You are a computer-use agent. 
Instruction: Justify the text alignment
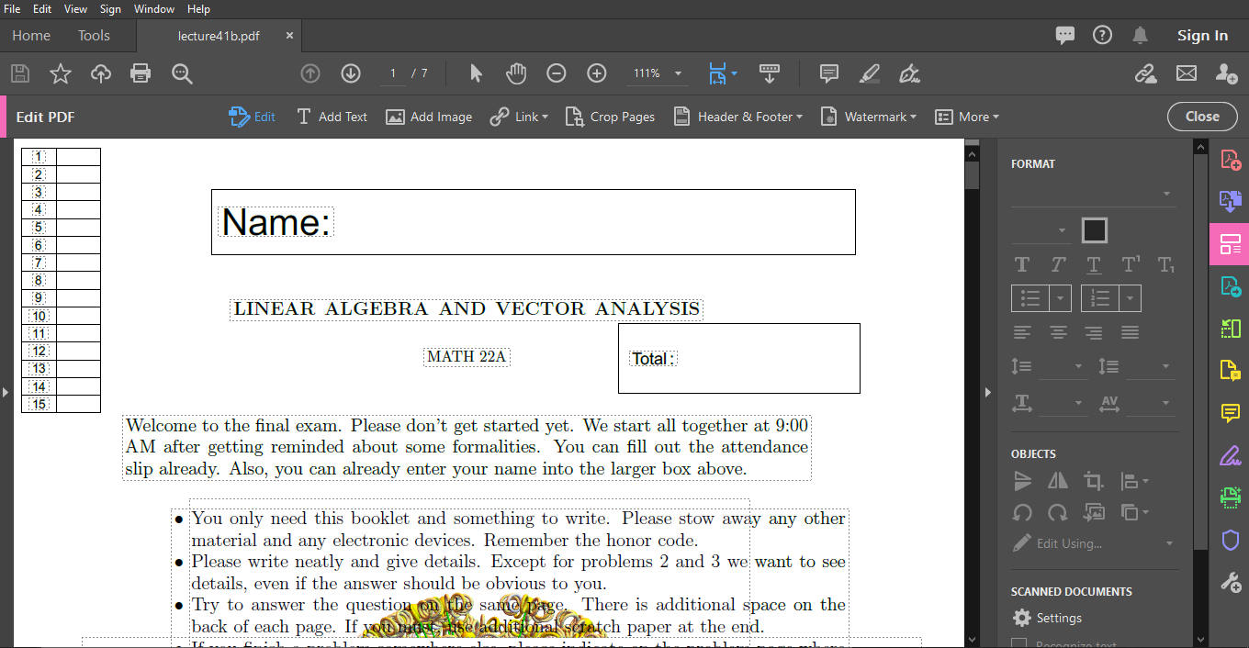tap(1130, 332)
